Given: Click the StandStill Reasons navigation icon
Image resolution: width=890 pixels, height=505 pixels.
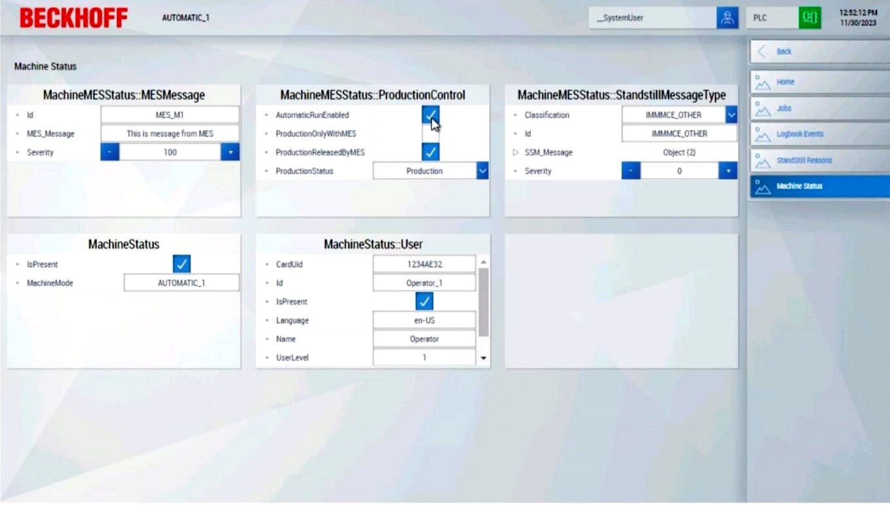Looking at the screenshot, I should [x=762, y=161].
